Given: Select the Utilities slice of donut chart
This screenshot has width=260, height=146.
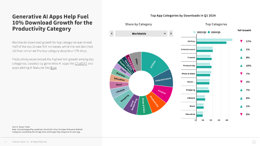Looking at the screenshot, I should click(153, 64).
